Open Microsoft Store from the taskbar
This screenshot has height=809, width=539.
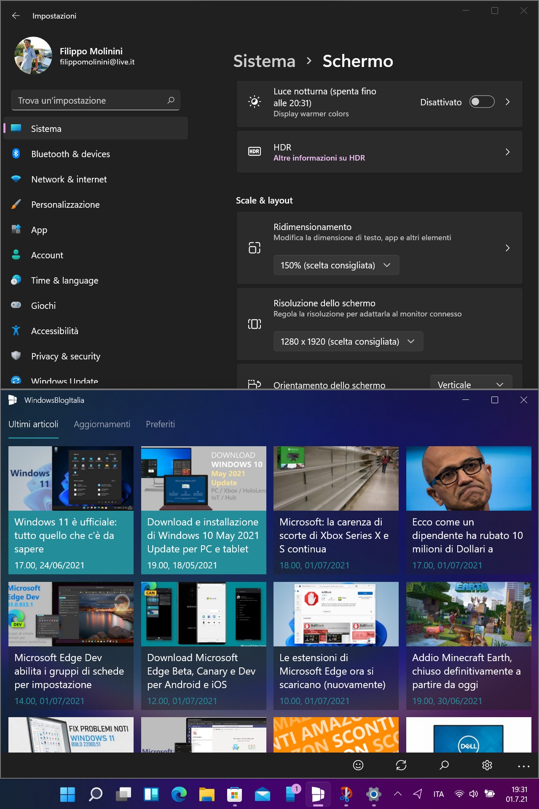235,794
